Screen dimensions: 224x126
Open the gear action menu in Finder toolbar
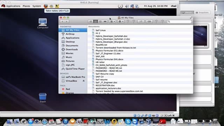point(121,21)
